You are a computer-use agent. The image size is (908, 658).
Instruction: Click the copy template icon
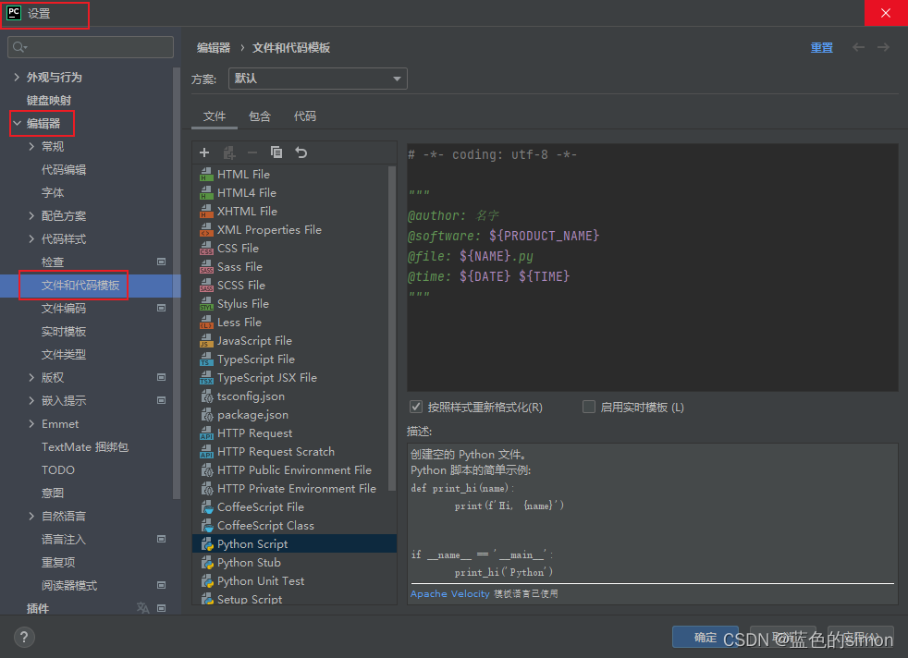[276, 152]
